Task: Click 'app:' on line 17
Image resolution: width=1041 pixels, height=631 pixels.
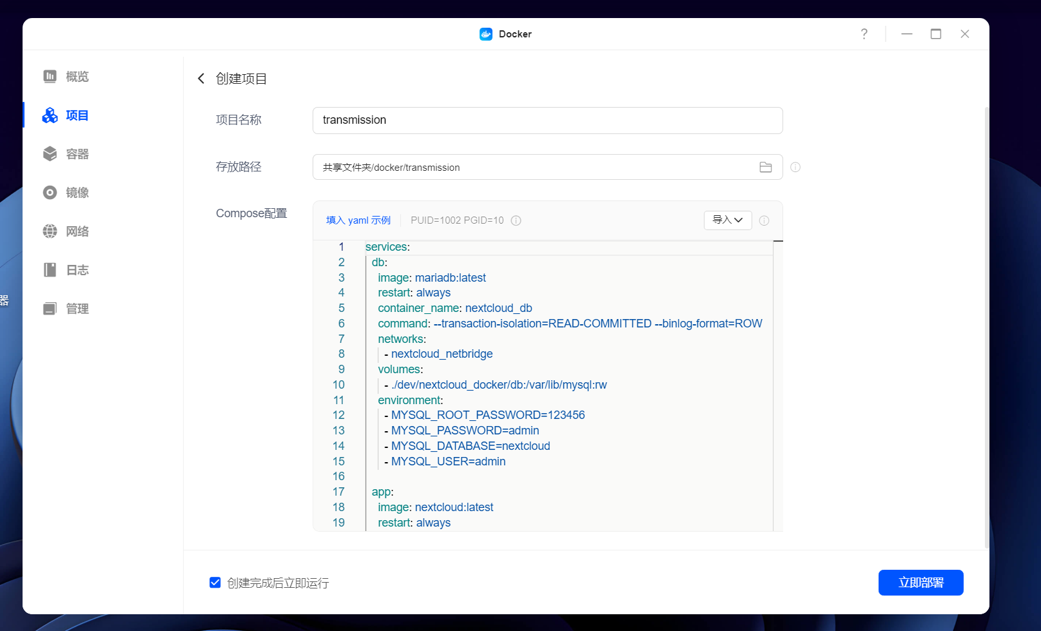Action: 382,492
